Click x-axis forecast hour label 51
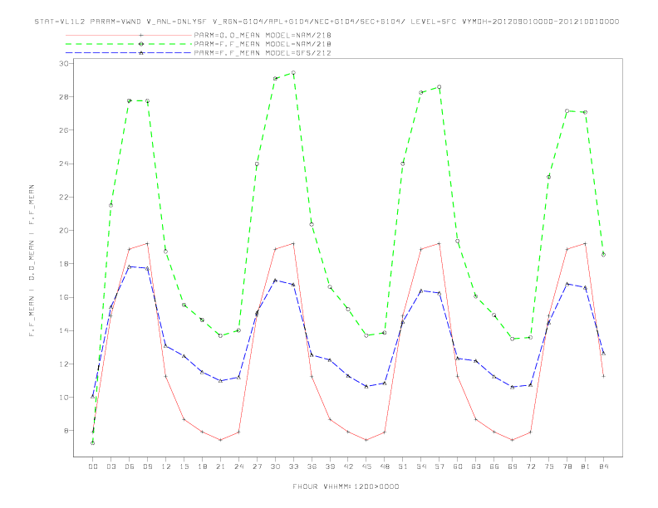Viewport: 658px width, 508px height. coord(403,466)
